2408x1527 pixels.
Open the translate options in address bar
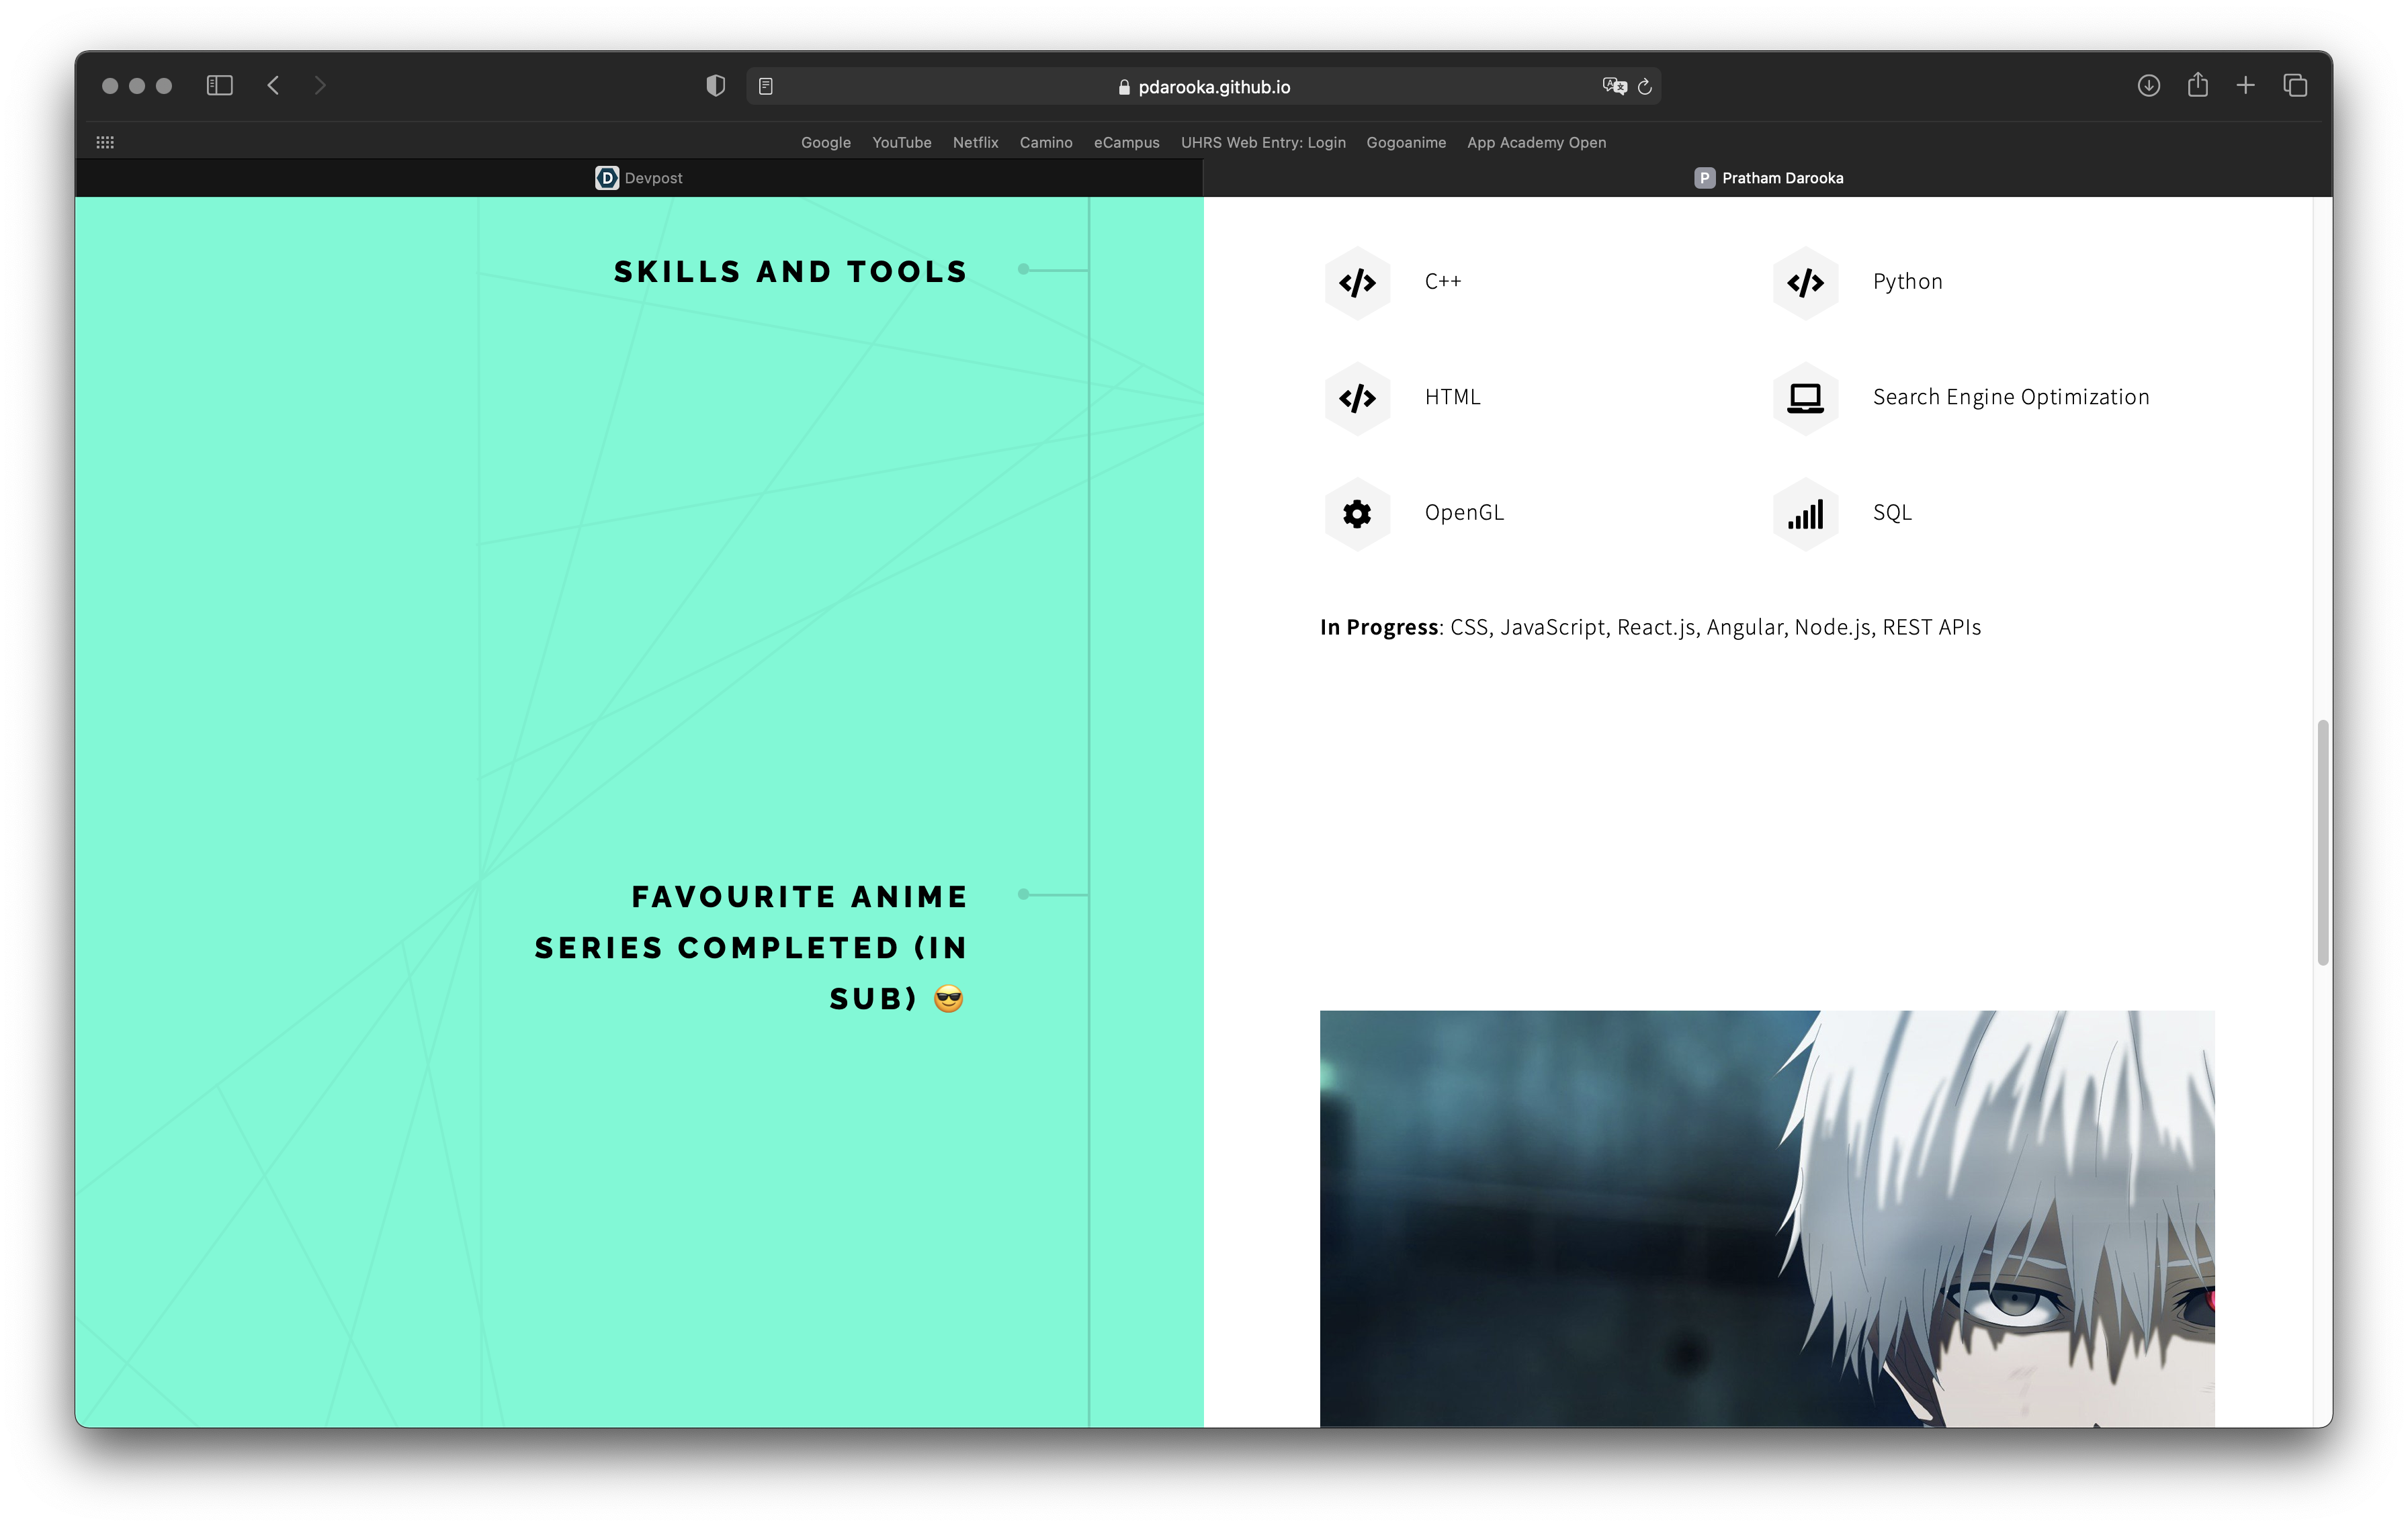pyautogui.click(x=1612, y=86)
